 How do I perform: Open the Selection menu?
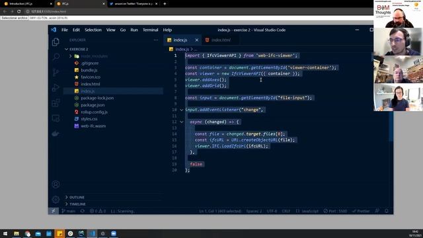(x=93, y=30)
